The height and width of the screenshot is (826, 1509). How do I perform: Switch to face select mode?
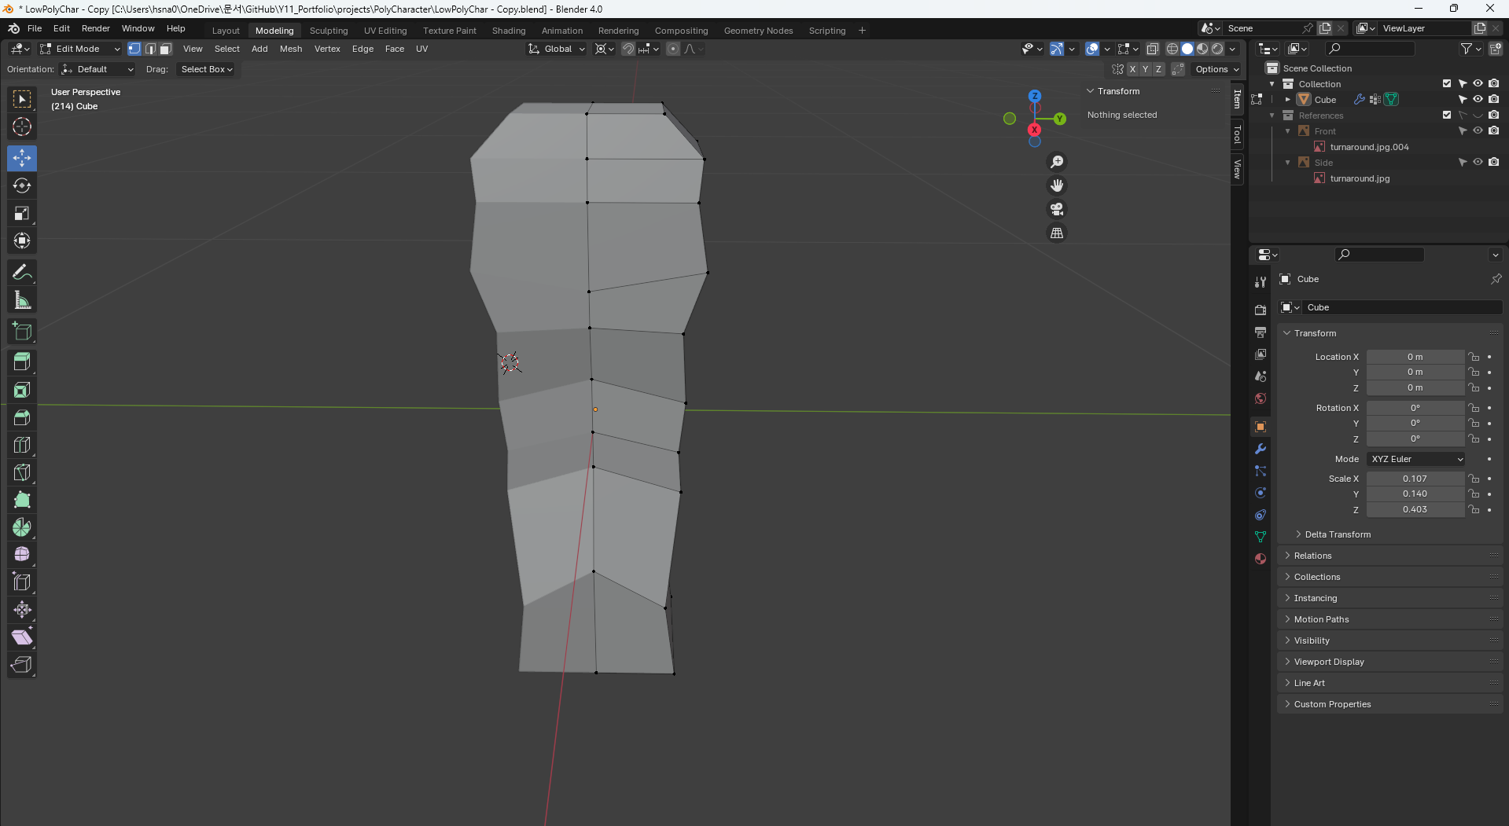pyautogui.click(x=166, y=49)
